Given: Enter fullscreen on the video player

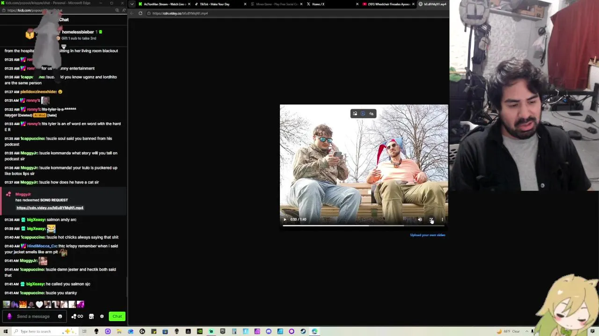Looking at the screenshot, I should tap(431, 219).
